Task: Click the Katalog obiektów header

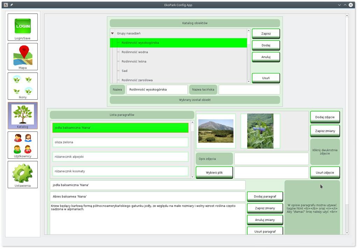Action: click(x=195, y=23)
